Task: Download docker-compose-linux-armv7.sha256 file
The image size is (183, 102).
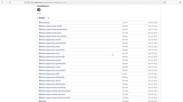Action: [53, 57]
